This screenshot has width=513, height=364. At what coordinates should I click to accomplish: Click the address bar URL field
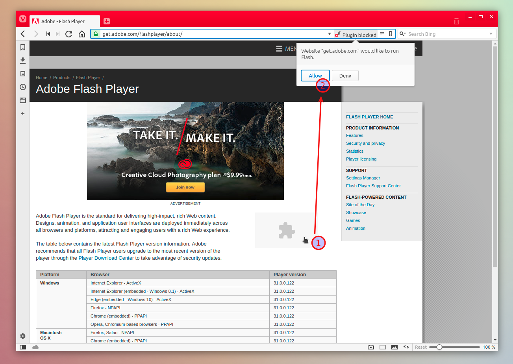click(213, 34)
